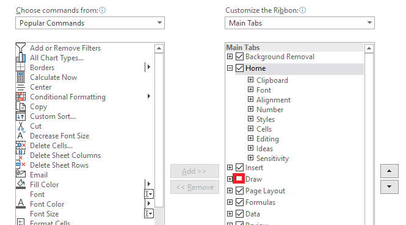406x225 pixels.
Task: Expand the Insert tab node
Action: (230, 167)
